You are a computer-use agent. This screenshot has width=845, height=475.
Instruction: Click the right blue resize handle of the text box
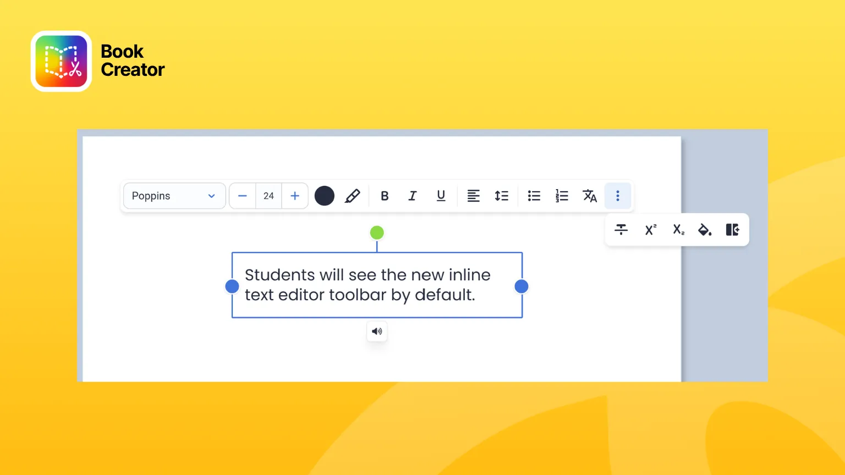pyautogui.click(x=522, y=286)
